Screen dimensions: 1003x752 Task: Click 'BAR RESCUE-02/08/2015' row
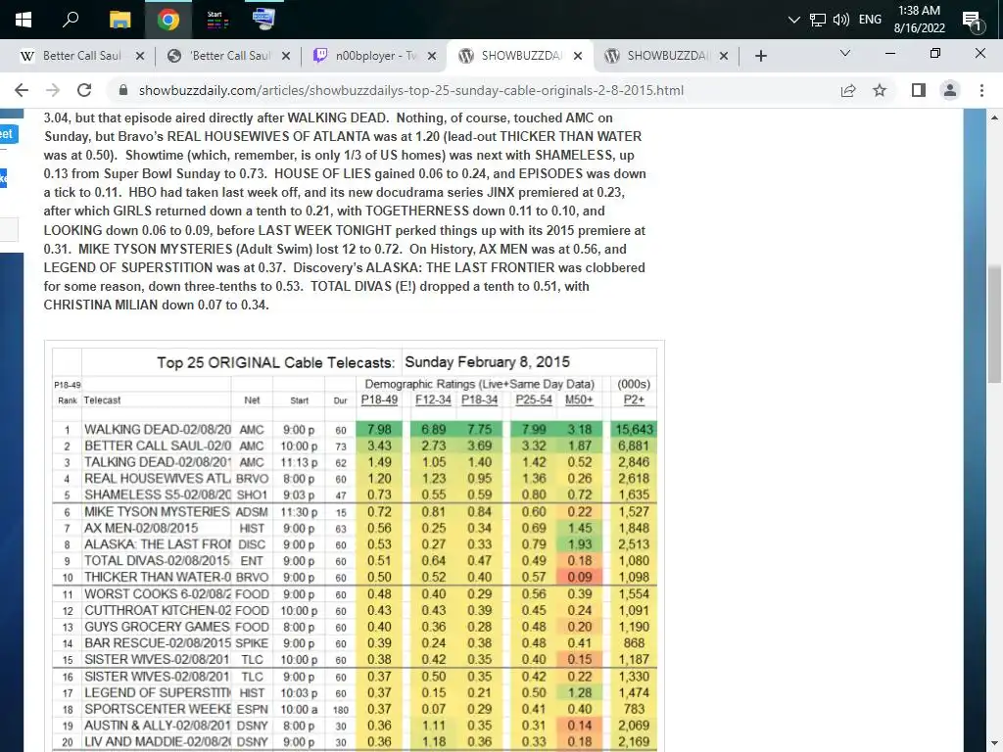point(355,643)
